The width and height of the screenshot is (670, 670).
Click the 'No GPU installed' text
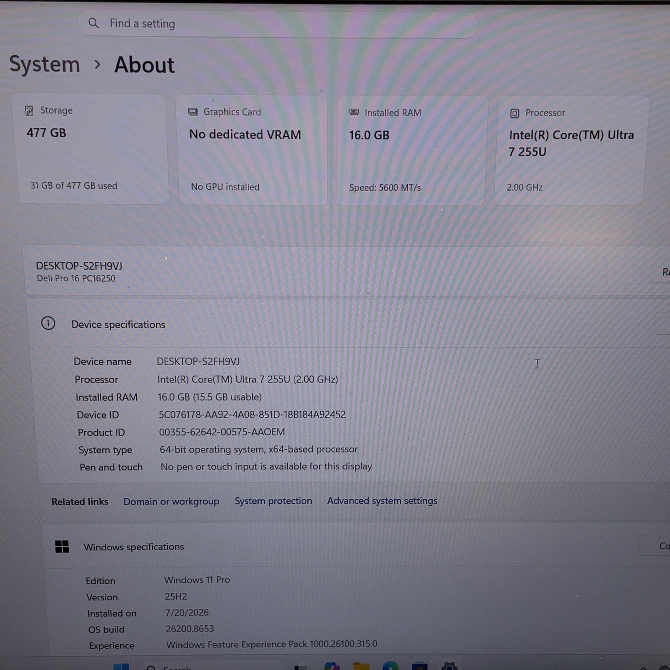225,187
